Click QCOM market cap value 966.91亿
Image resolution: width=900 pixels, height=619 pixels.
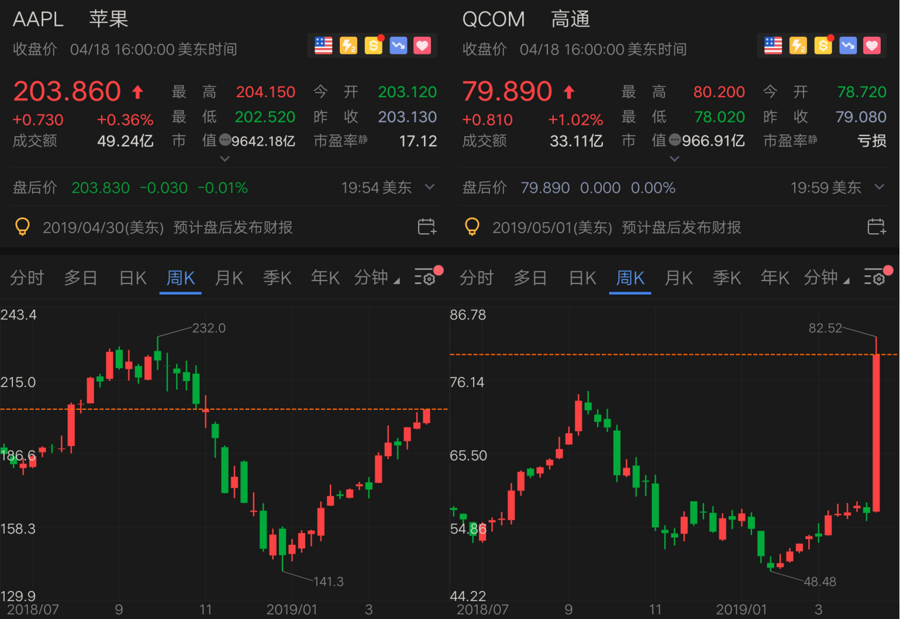point(713,141)
